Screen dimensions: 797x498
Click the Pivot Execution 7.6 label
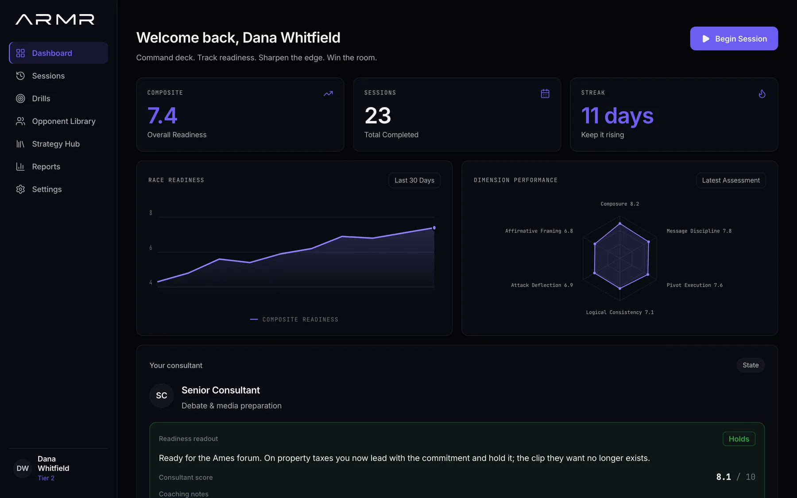(695, 285)
